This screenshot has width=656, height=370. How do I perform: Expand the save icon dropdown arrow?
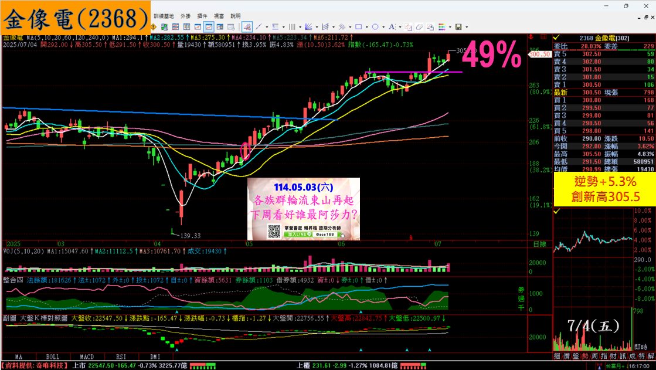pos(467,27)
